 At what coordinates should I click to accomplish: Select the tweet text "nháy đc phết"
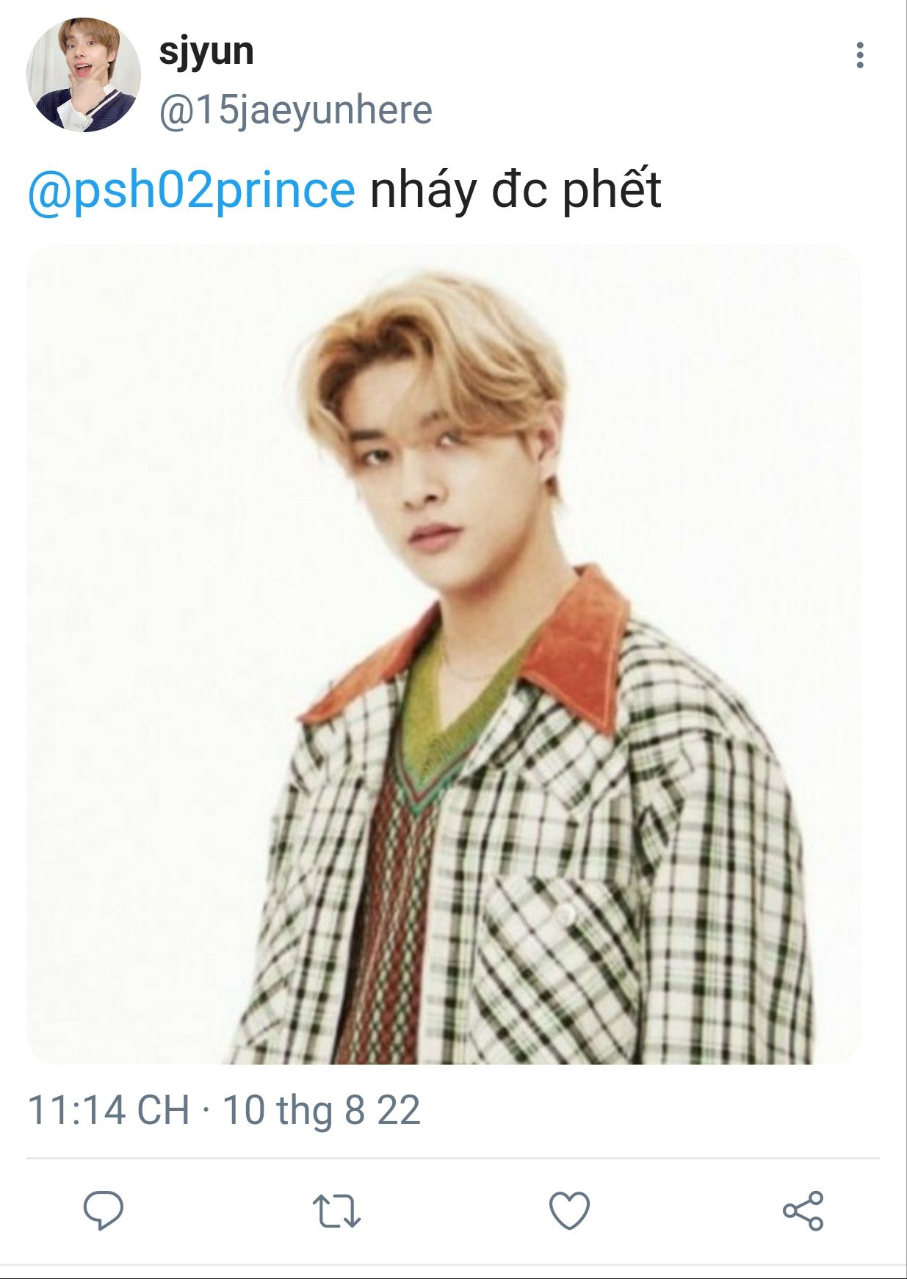click(x=516, y=189)
